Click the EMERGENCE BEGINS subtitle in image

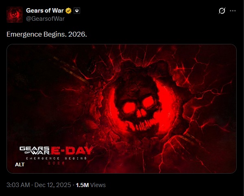coord(57,158)
